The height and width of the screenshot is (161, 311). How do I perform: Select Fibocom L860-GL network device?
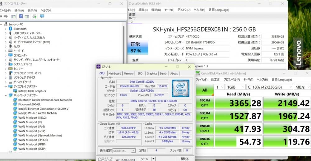(x=29, y=104)
